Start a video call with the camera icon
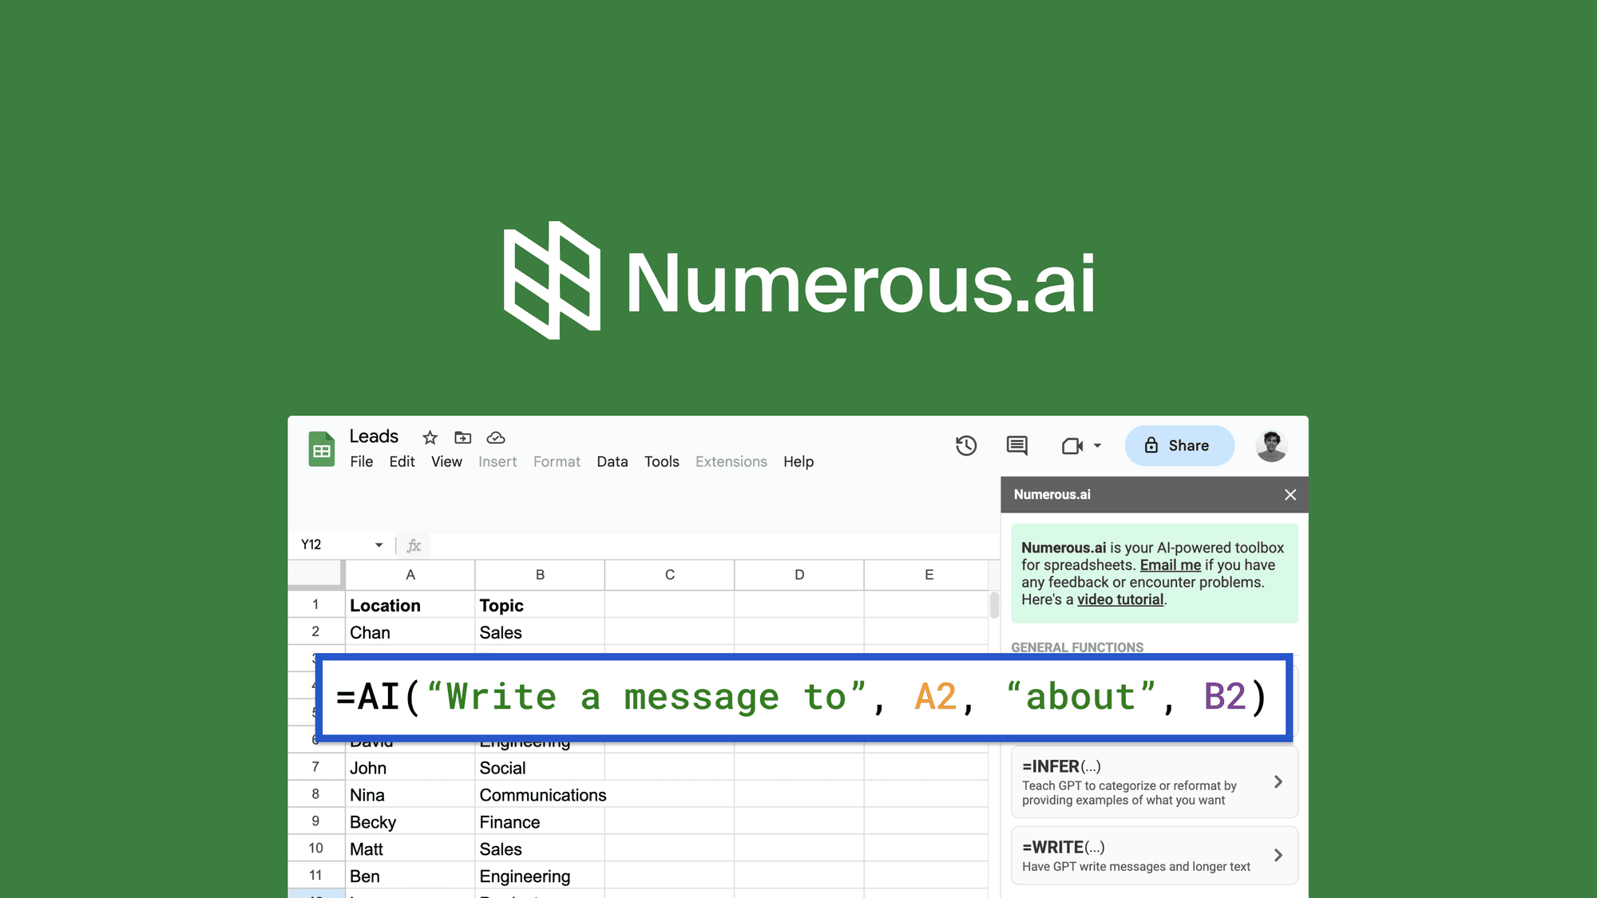 1070,445
